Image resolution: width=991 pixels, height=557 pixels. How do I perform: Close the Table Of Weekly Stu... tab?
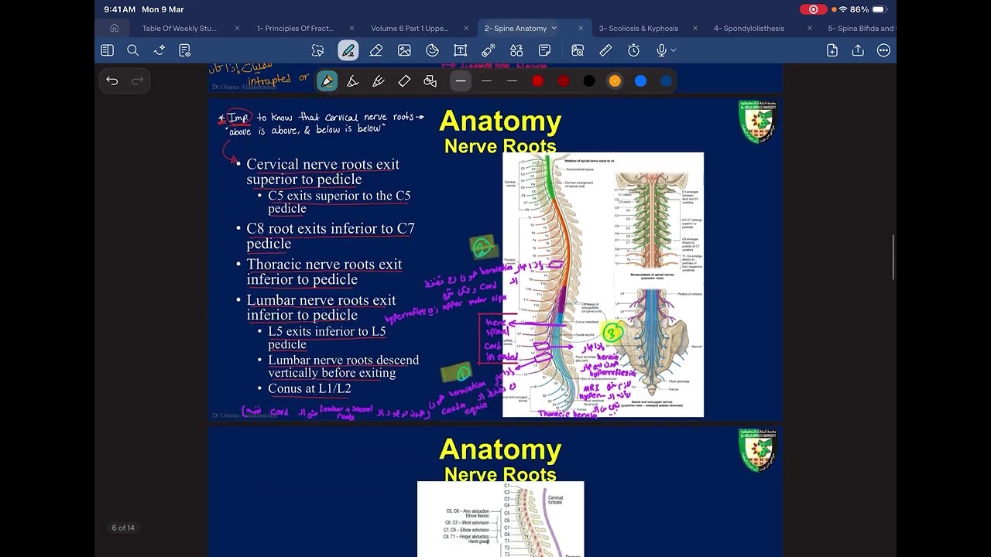[237, 29]
